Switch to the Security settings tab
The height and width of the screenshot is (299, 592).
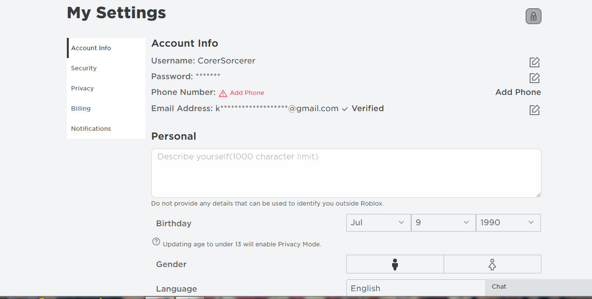[x=84, y=68]
